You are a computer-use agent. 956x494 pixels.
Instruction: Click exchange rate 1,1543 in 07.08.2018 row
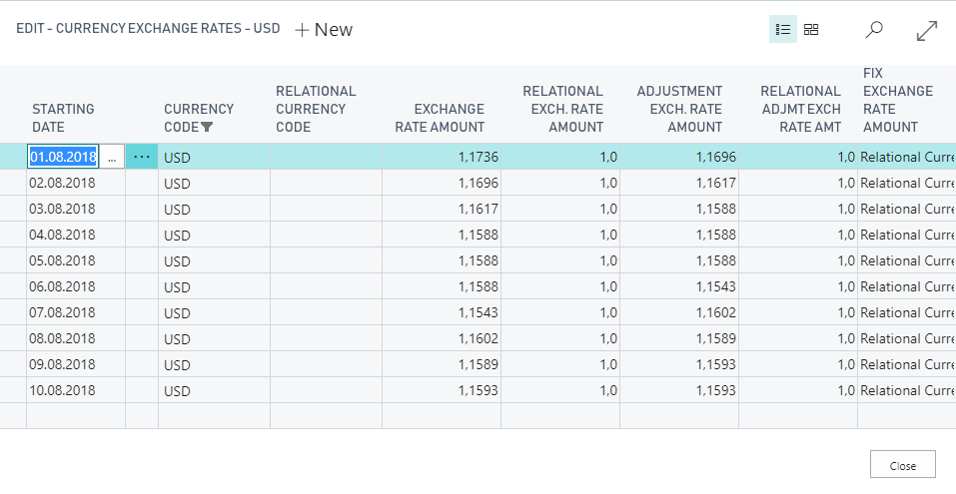pyautogui.click(x=442, y=312)
